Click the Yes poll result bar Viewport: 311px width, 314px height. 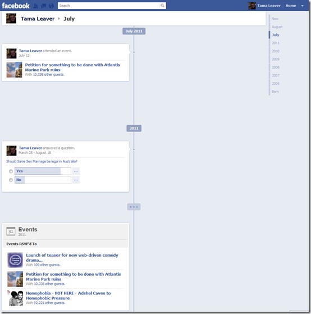43,171
